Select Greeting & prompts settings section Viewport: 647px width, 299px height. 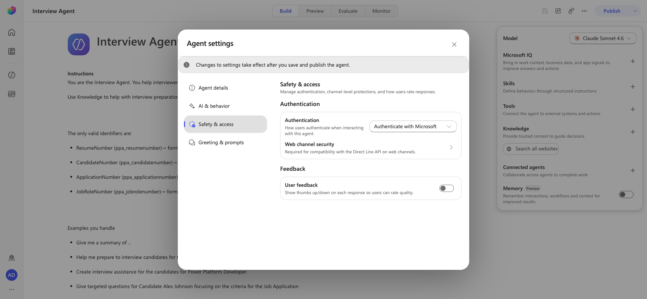[x=226, y=142]
